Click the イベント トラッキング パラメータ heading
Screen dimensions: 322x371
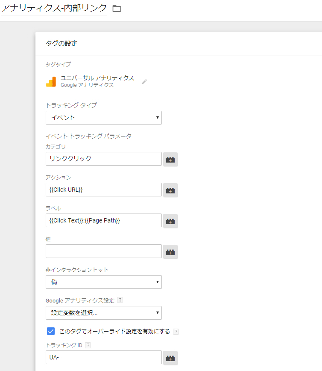(88, 136)
